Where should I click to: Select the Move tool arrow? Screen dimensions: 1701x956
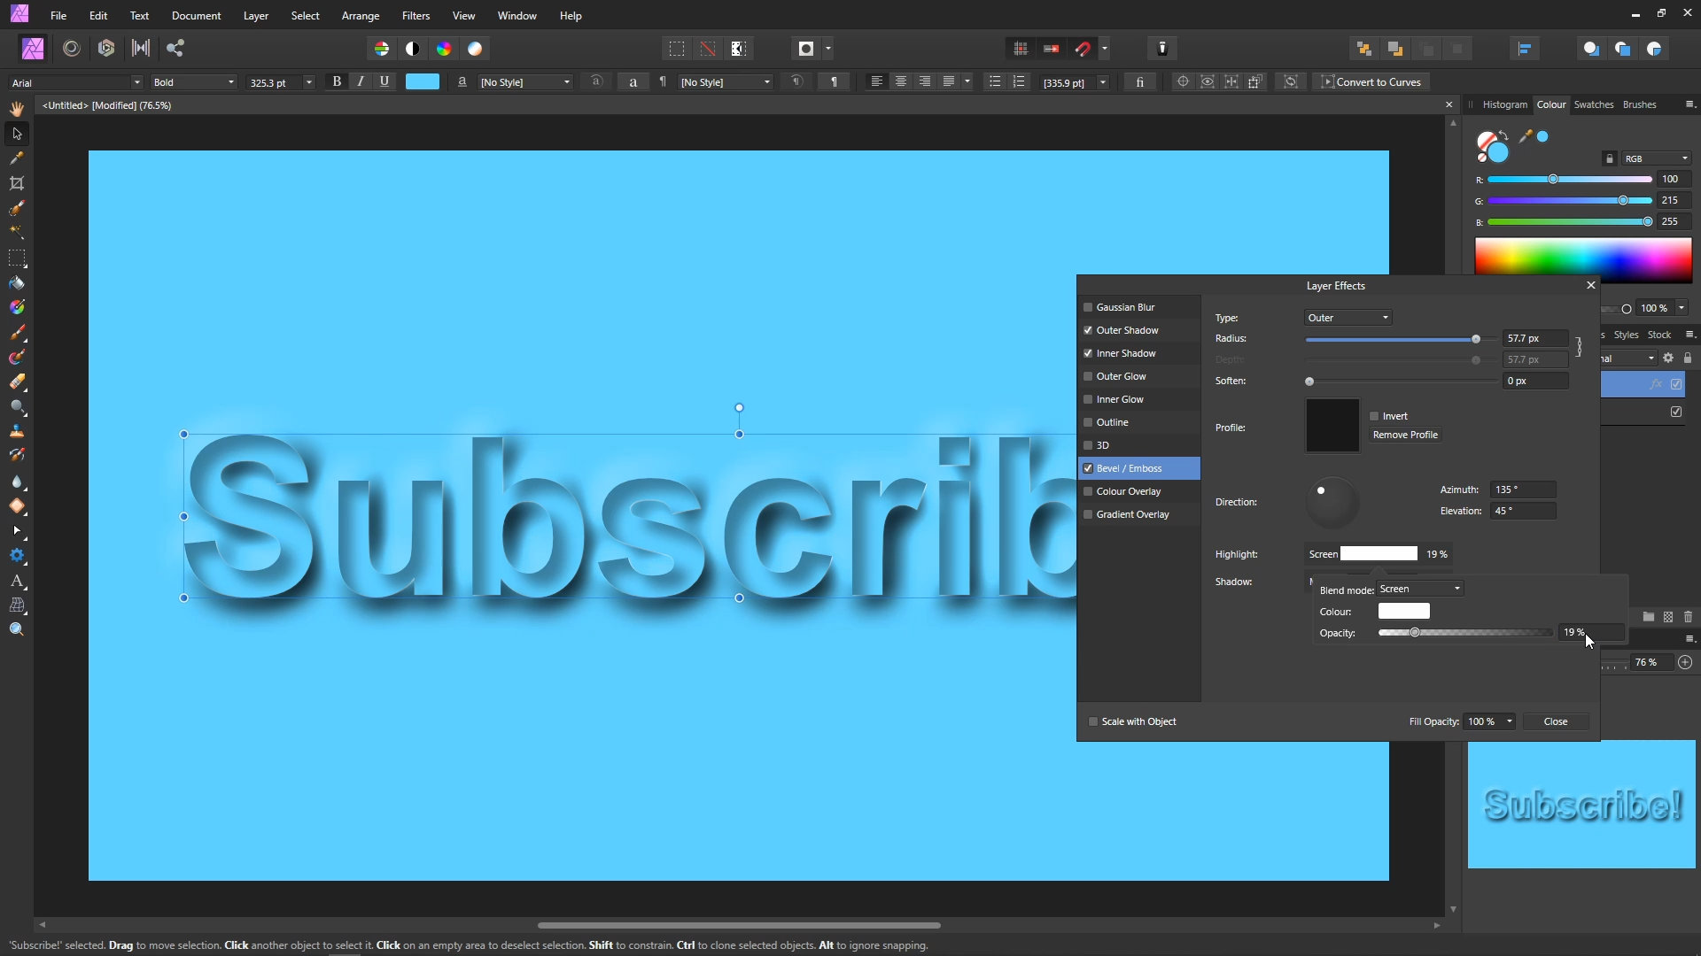(x=17, y=134)
